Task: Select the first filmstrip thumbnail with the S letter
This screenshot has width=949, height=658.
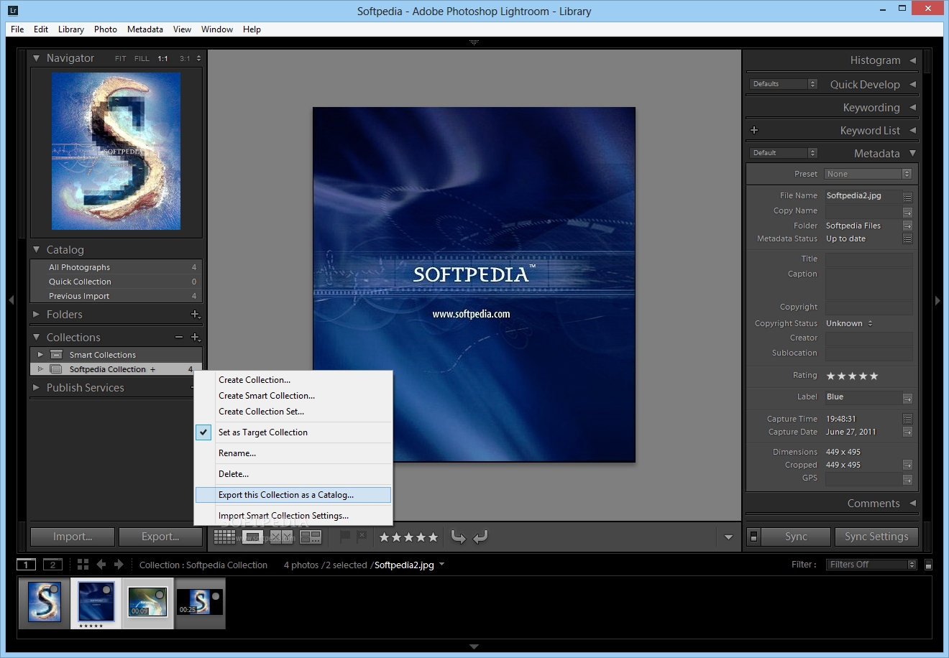Action: click(44, 602)
